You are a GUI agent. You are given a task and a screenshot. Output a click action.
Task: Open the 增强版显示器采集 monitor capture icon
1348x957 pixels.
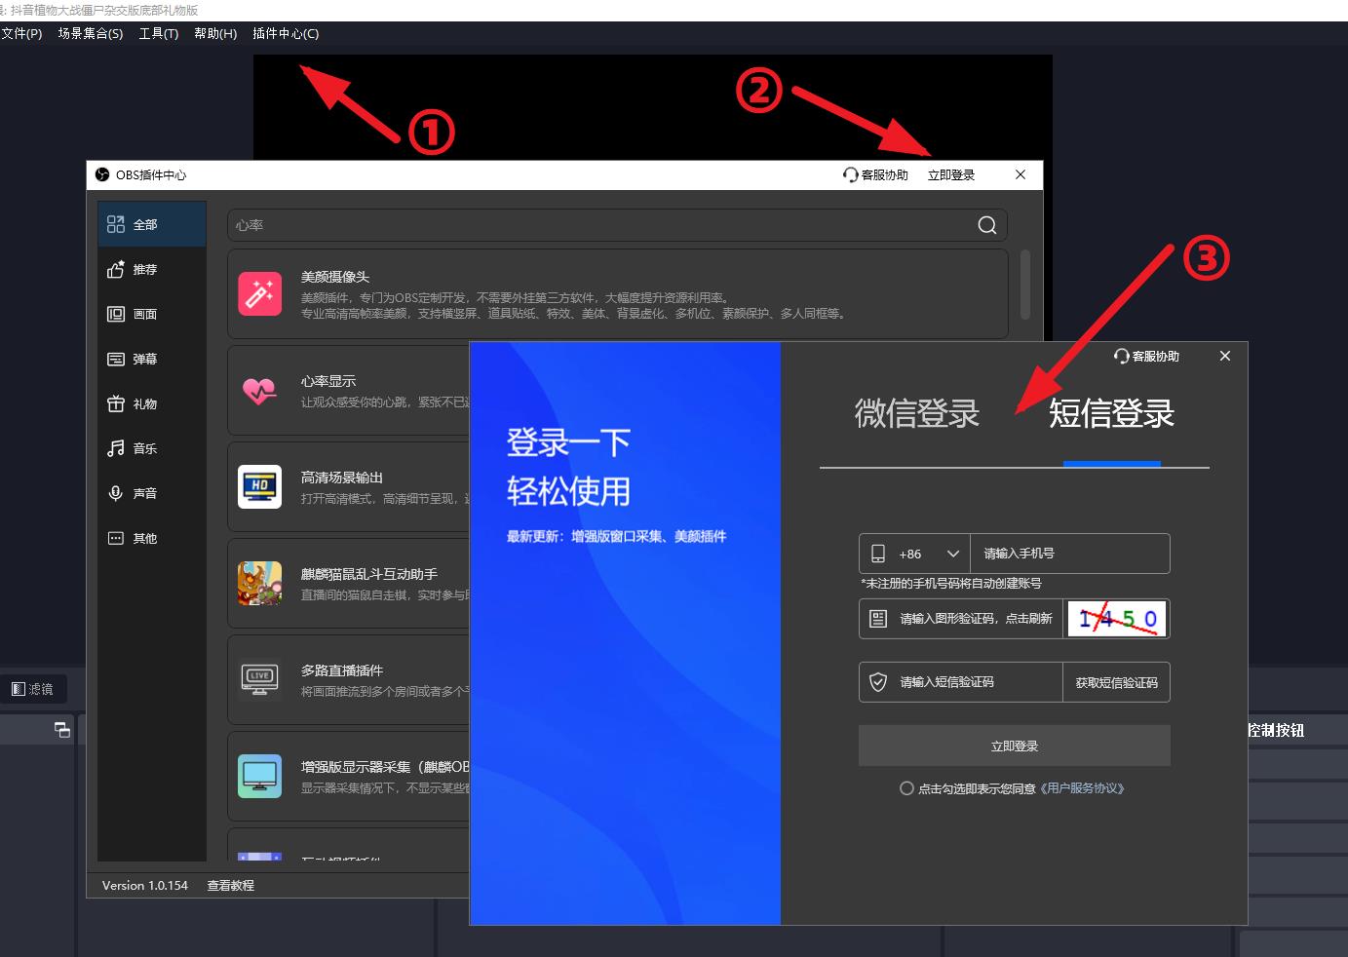(259, 774)
